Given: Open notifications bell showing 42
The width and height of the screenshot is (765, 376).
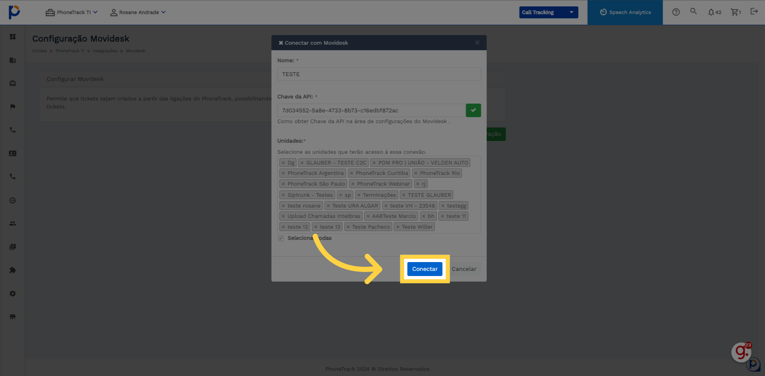Looking at the screenshot, I should pyautogui.click(x=714, y=12).
